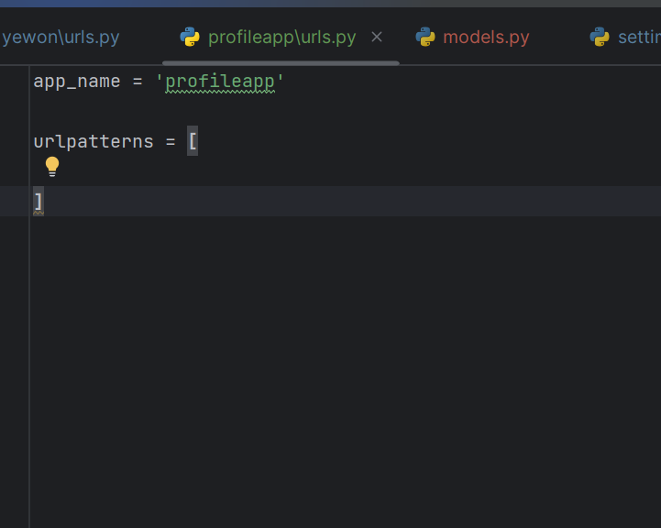Image resolution: width=661 pixels, height=528 pixels.
Task: Open the models.py tab
Action: pos(486,37)
